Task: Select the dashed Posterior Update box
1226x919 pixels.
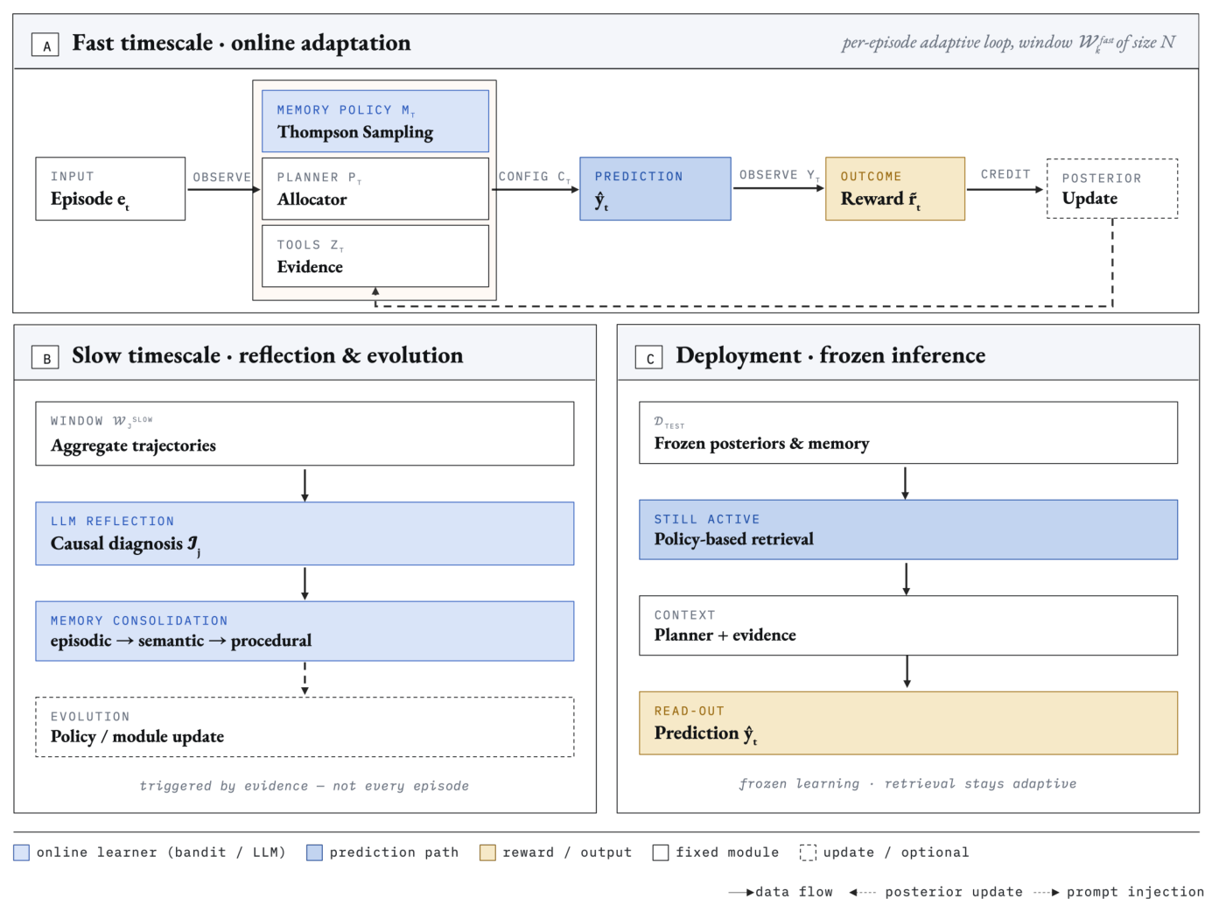Action: click(x=1112, y=189)
